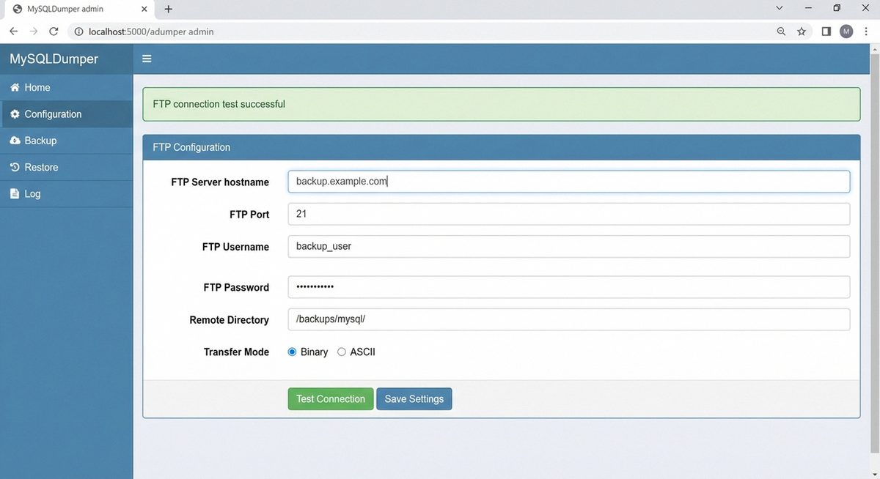
Task: Open the Log menu item
Action: click(67, 194)
